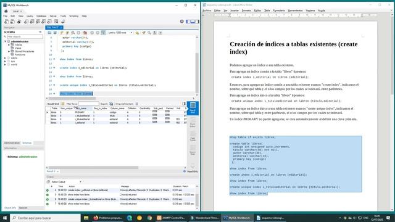Click Result Grid icon beside filter

[x=63, y=104]
